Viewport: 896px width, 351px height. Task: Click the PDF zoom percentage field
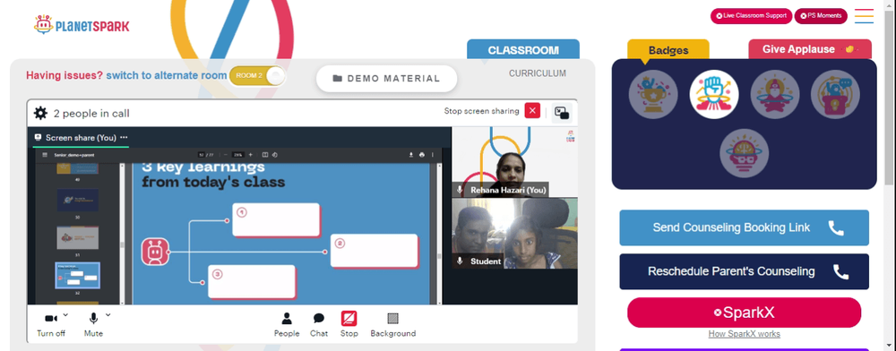tap(238, 155)
